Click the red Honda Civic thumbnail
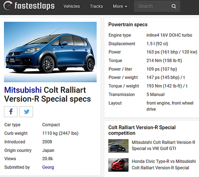This screenshot has width=199, height=177. tap(118, 165)
